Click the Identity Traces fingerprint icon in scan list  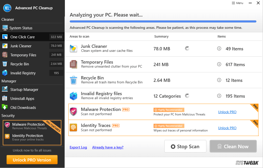click(73, 128)
